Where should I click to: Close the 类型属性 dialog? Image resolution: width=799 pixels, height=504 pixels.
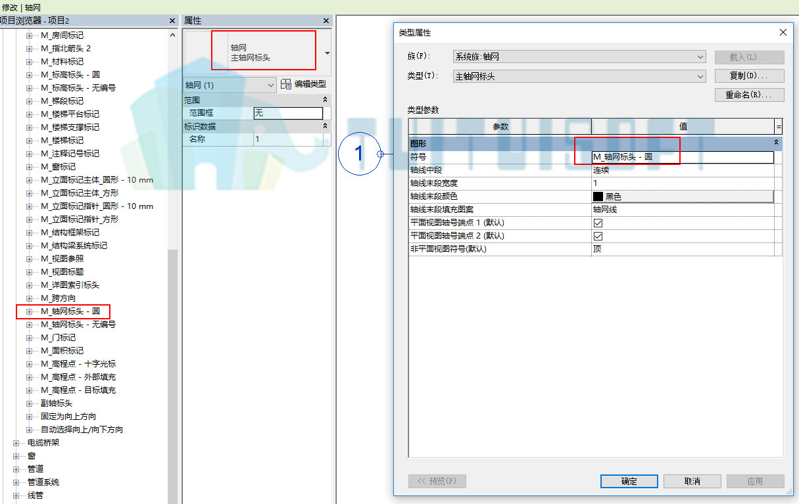click(x=783, y=32)
